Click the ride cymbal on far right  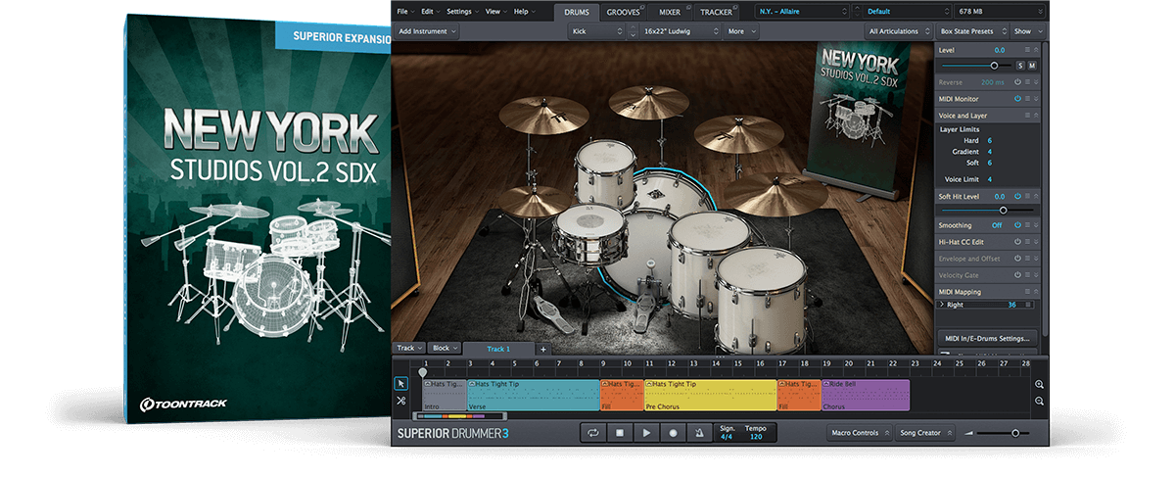(x=774, y=195)
